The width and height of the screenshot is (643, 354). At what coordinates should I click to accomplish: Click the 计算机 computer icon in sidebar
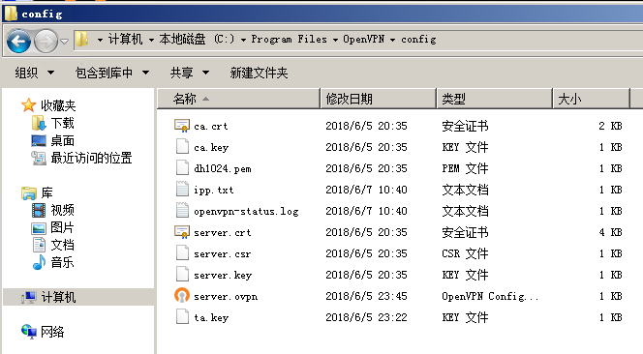point(29,297)
